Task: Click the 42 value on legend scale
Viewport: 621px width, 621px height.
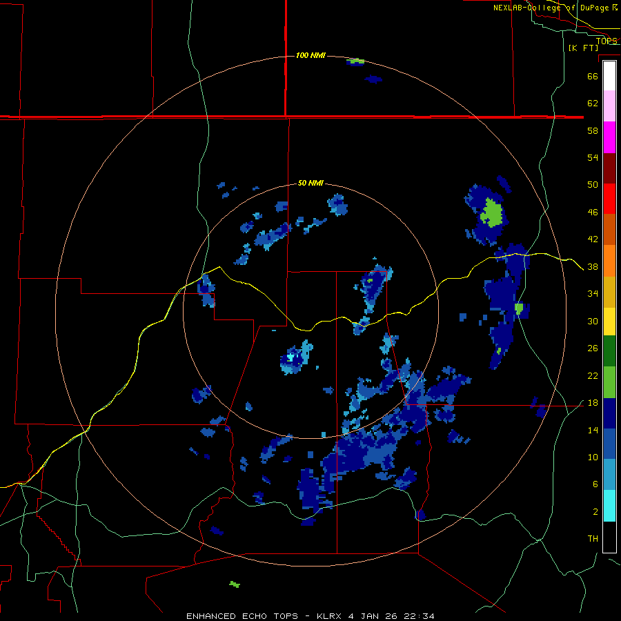Action: point(593,239)
